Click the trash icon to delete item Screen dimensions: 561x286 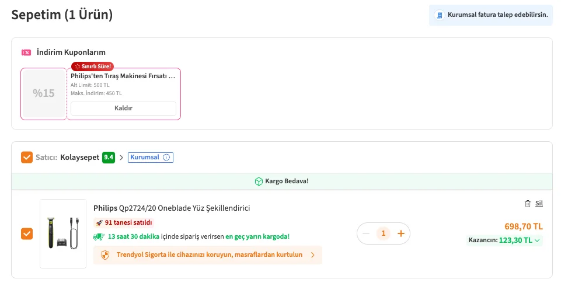tap(528, 204)
